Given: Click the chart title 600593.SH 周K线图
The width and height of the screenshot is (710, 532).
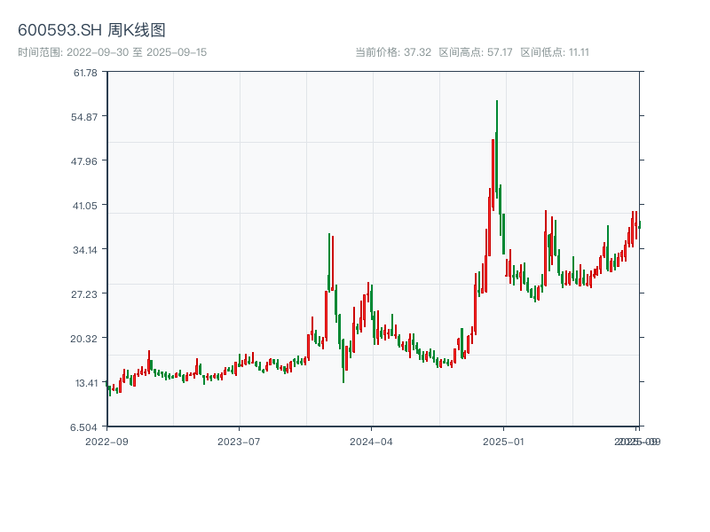Looking at the screenshot, I should click(91, 30).
